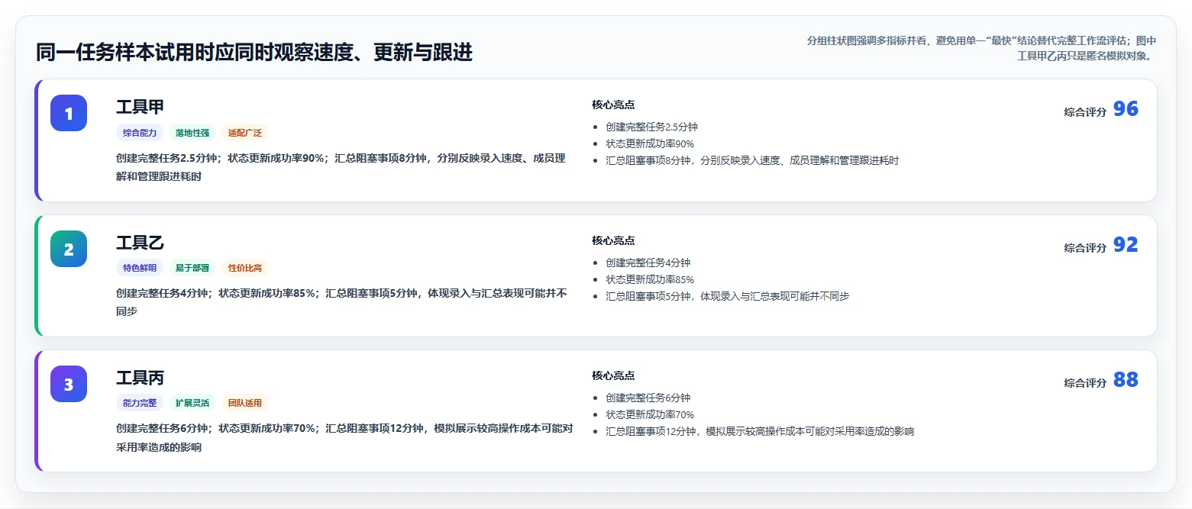Click the 易于部署 tag
Screen dimensions: 1192x509
click(192, 268)
